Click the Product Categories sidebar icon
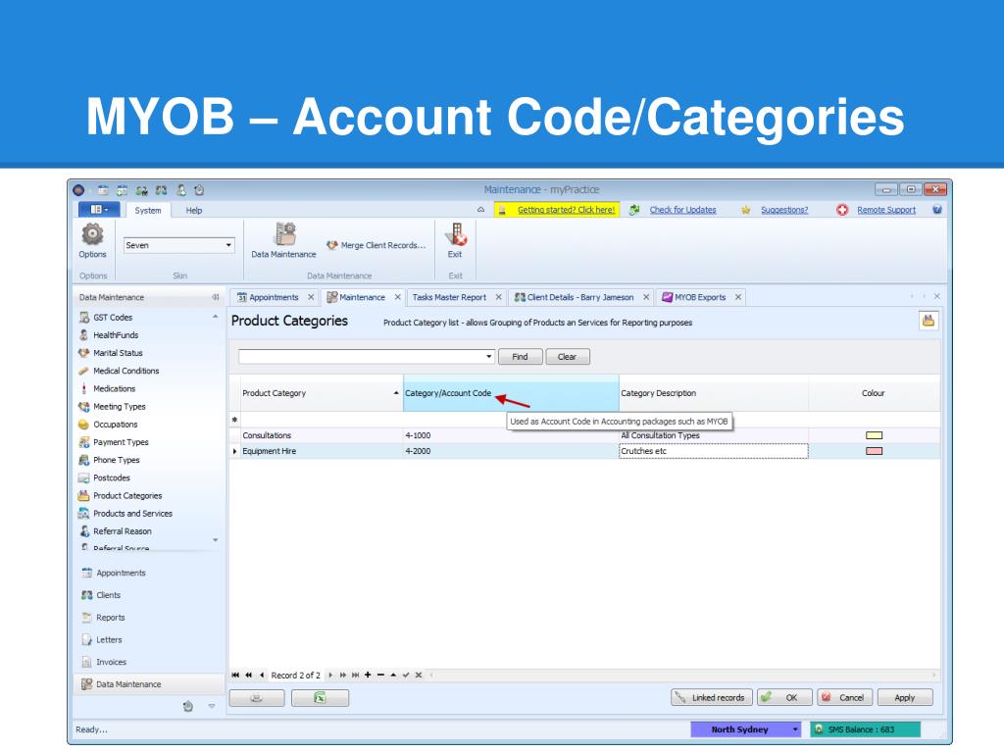Image resolution: width=1004 pixels, height=753 pixels. (84, 495)
